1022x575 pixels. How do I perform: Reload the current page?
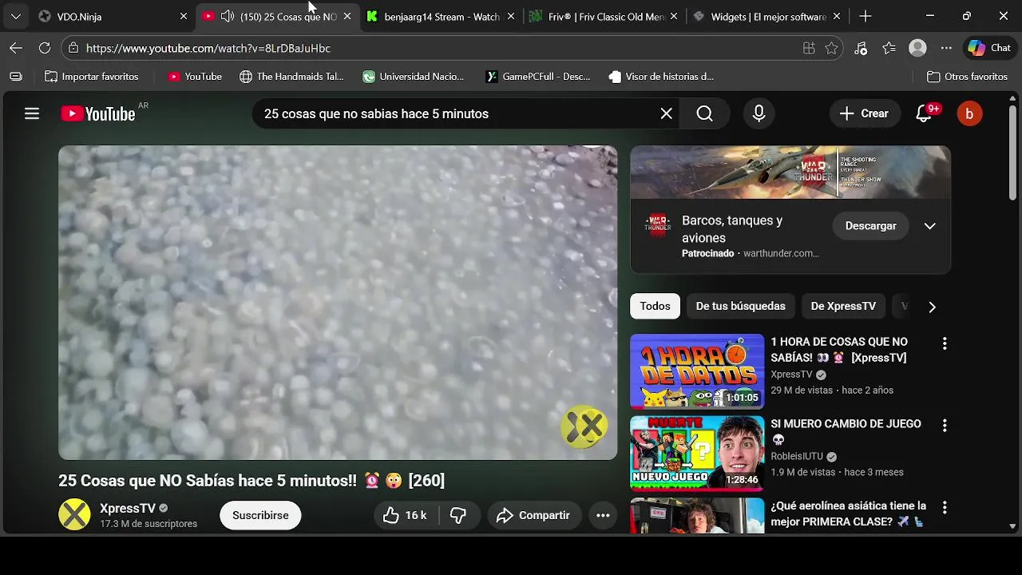tap(45, 48)
